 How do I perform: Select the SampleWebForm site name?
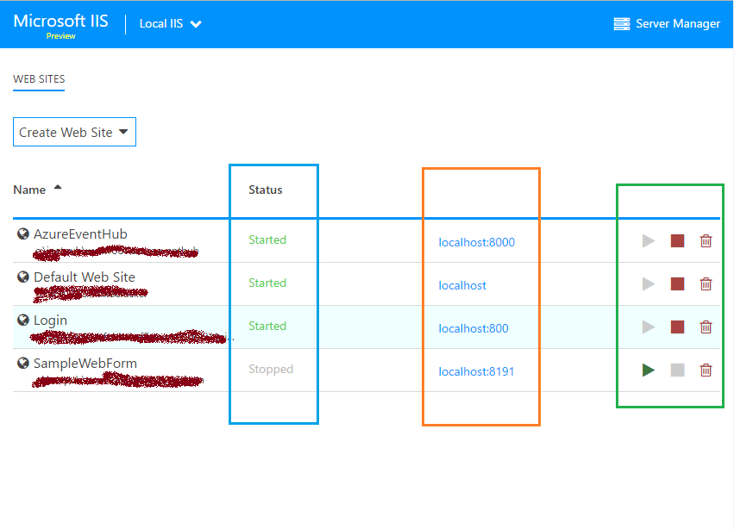point(85,364)
